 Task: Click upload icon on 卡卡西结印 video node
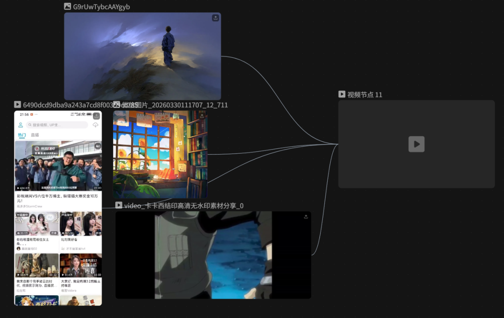[306, 217]
